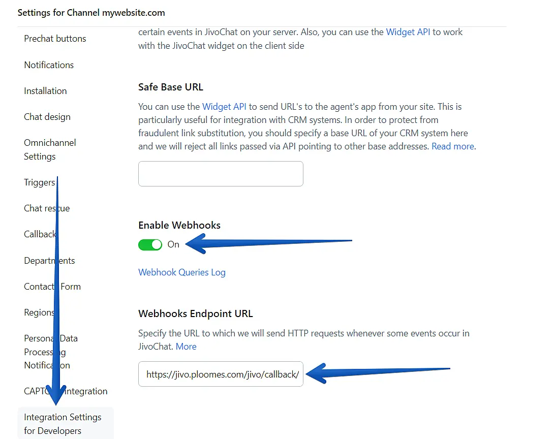
Task: Click the More link under Webhooks Endpoint
Action: click(186, 347)
